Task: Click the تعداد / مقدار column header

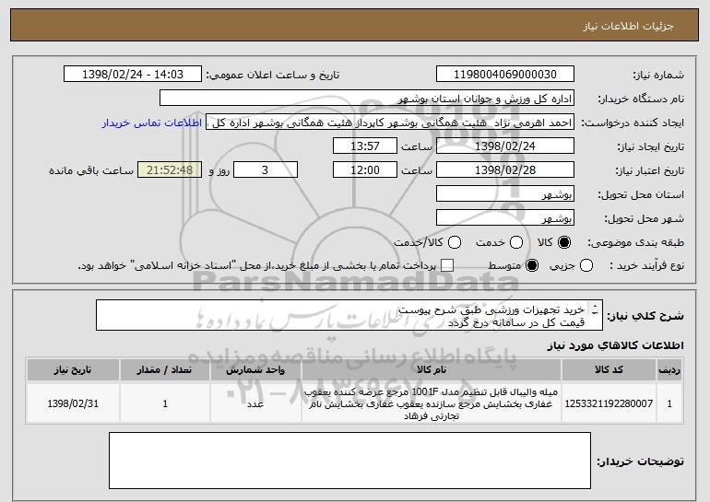Action: [x=165, y=369]
